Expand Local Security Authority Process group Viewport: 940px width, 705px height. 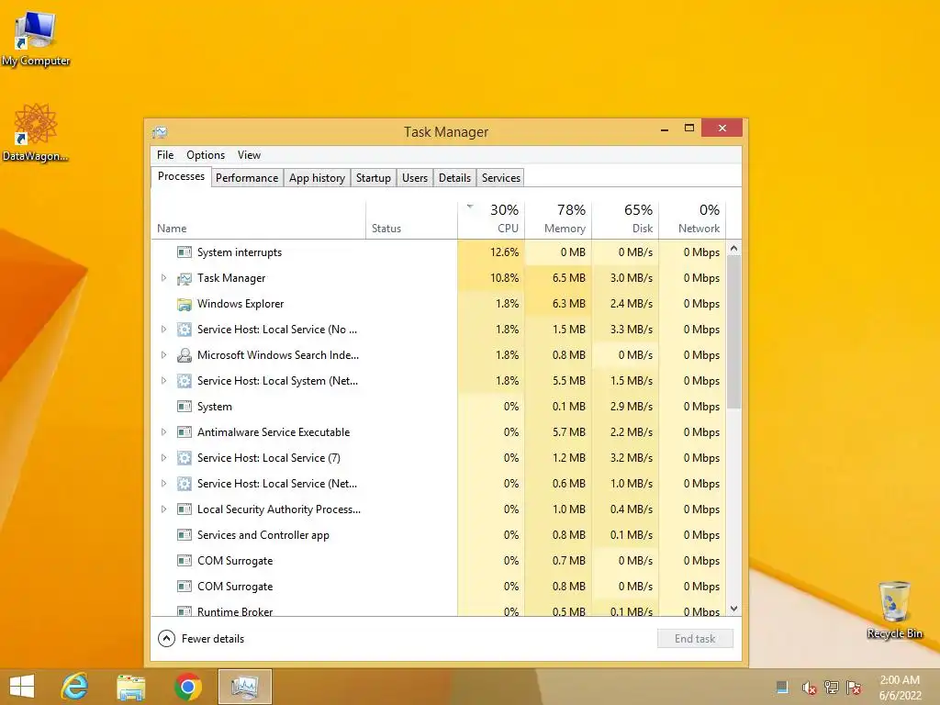click(x=163, y=509)
